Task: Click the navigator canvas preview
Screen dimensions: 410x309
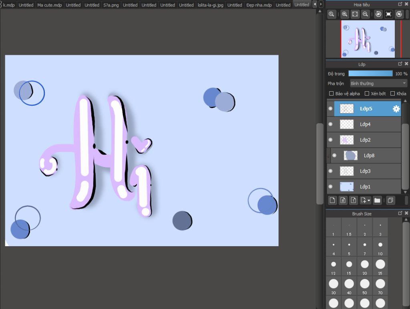Action: point(368,39)
